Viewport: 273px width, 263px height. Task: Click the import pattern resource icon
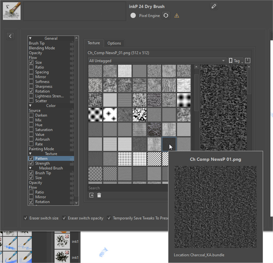91,195
